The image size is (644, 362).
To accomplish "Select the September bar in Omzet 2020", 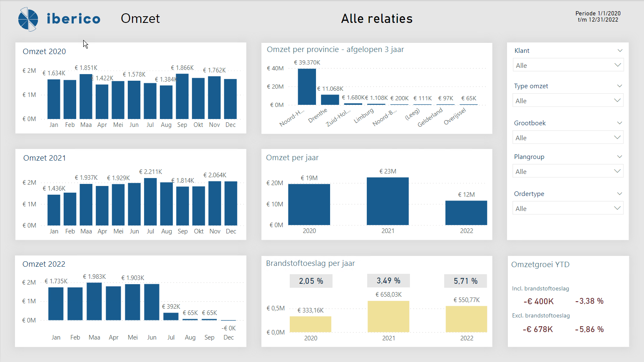I will pyautogui.click(x=182, y=97).
